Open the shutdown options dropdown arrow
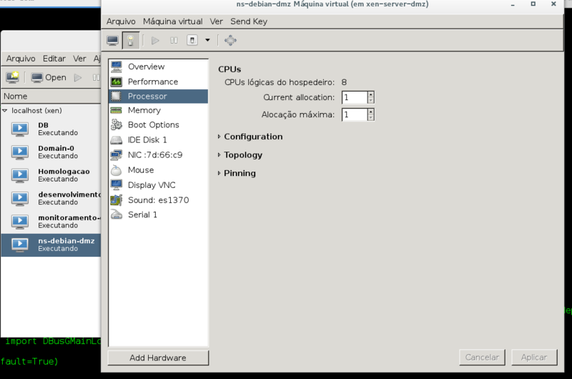572x379 pixels. point(207,41)
